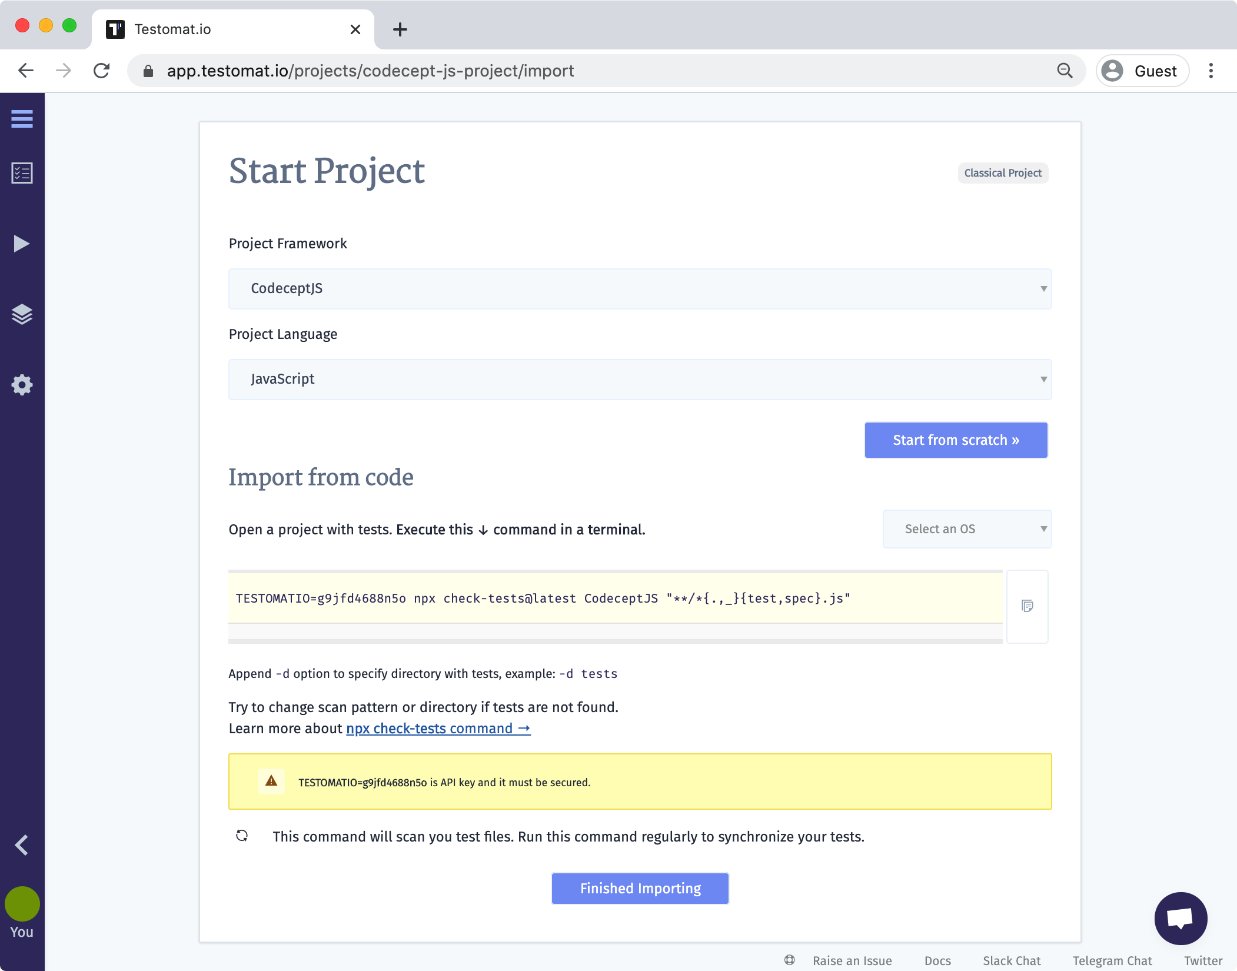Close the Testomat.io tab
The width and height of the screenshot is (1237, 971).
click(355, 29)
